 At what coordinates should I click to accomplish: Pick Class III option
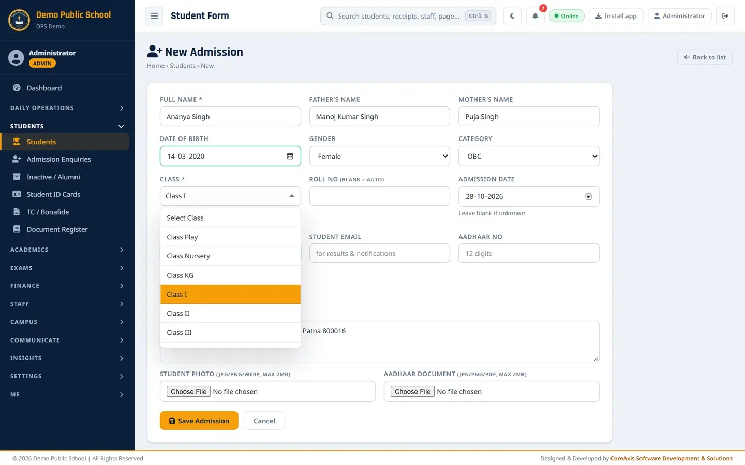tap(230, 332)
